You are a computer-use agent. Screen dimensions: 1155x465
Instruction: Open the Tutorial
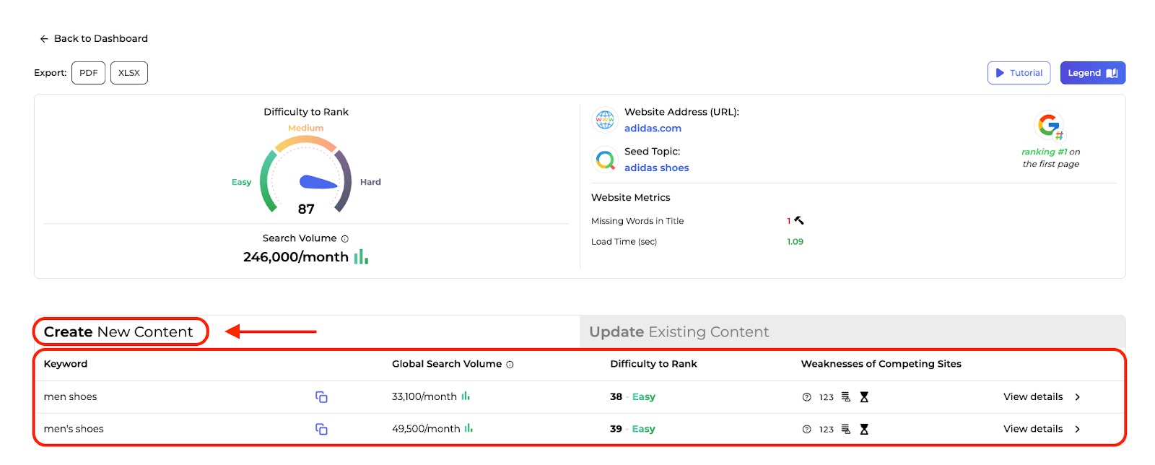tap(1019, 73)
